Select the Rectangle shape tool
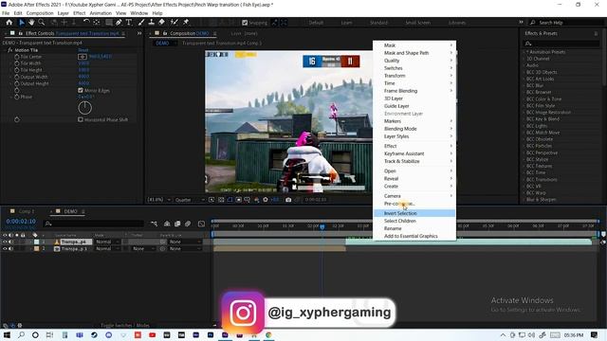This screenshot has height=341, width=607. click(x=109, y=23)
